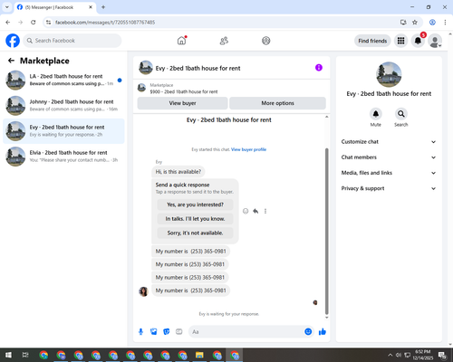The width and height of the screenshot is (453, 362).
Task: Click Evy's large house photo in right panel
Action: (389, 74)
